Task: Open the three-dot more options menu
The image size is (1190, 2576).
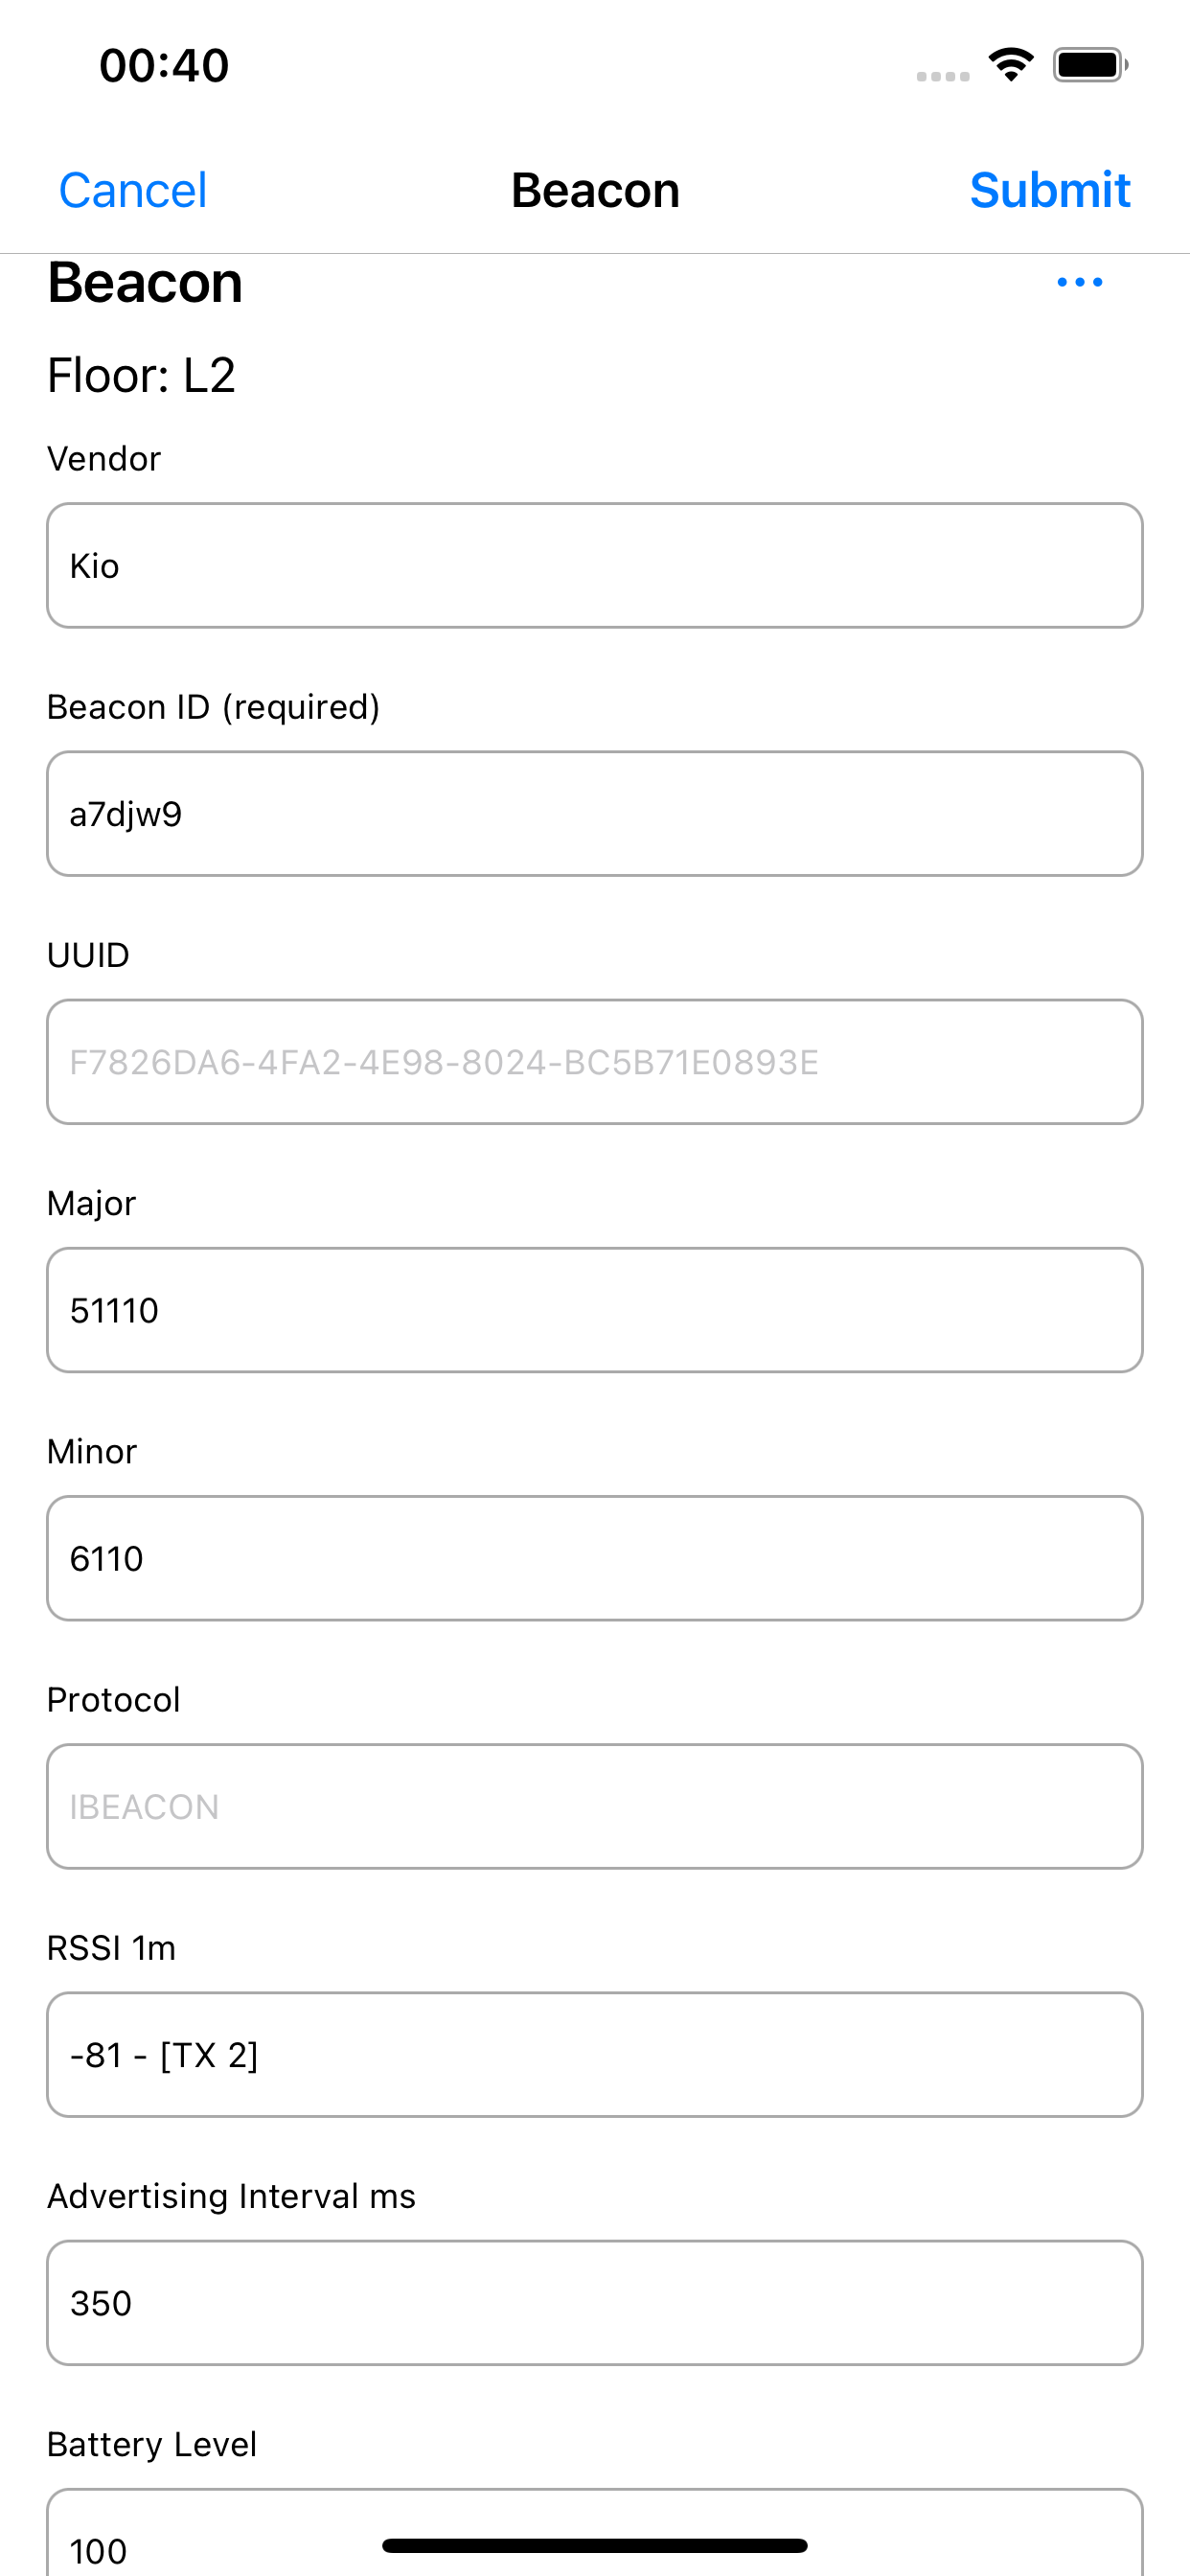Action: tap(1079, 282)
